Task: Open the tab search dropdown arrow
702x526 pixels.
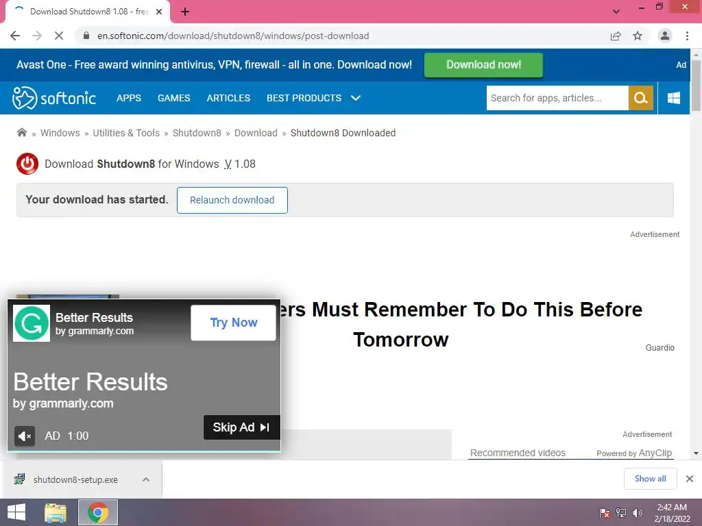Action: tap(616, 12)
